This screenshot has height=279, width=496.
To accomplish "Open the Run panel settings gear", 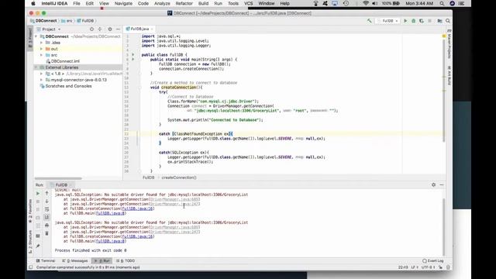I will pyautogui.click(x=433, y=184).
